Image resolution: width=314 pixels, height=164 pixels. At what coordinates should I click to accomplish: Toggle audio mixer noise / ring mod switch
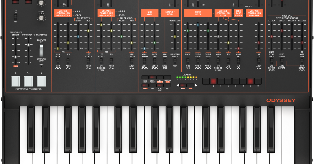(x=188, y=61)
